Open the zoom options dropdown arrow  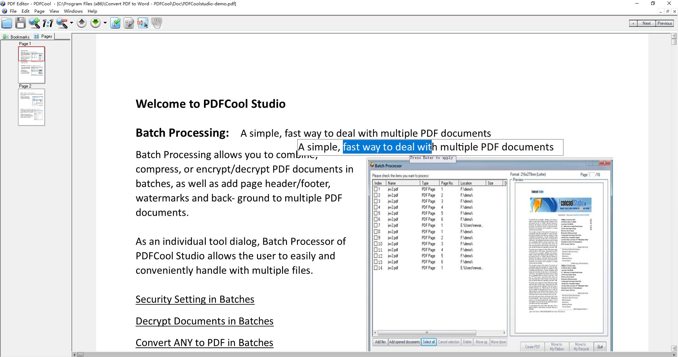pos(71,23)
